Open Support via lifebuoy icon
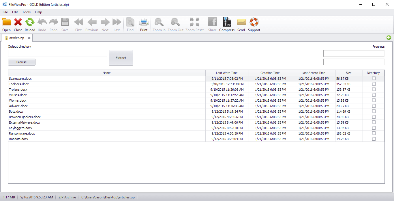394x201 pixels. [x=254, y=22]
